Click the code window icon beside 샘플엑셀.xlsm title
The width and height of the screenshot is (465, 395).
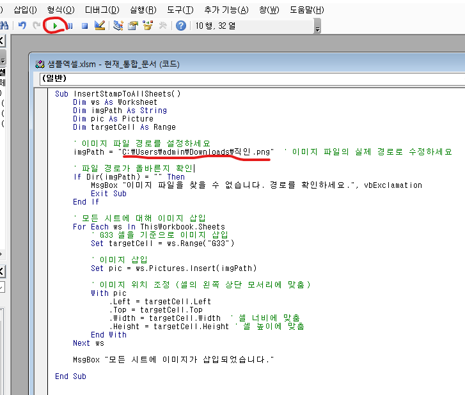pyautogui.click(x=40, y=64)
